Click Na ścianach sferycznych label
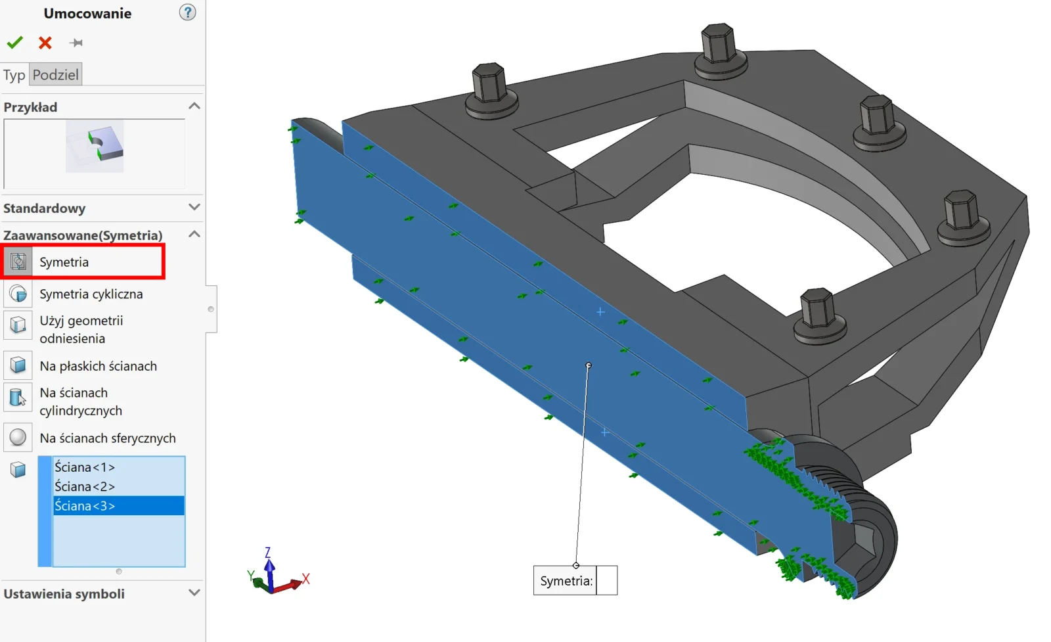Image resolution: width=1051 pixels, height=642 pixels. point(108,438)
